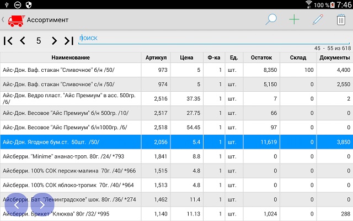Sort by the 'Цена' column header
This screenshot has width=353, height=221.
[186, 57]
